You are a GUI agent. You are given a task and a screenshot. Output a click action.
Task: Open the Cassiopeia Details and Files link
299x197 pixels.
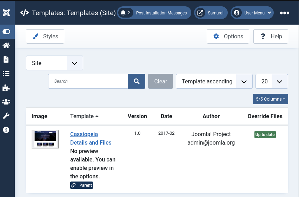91,138
